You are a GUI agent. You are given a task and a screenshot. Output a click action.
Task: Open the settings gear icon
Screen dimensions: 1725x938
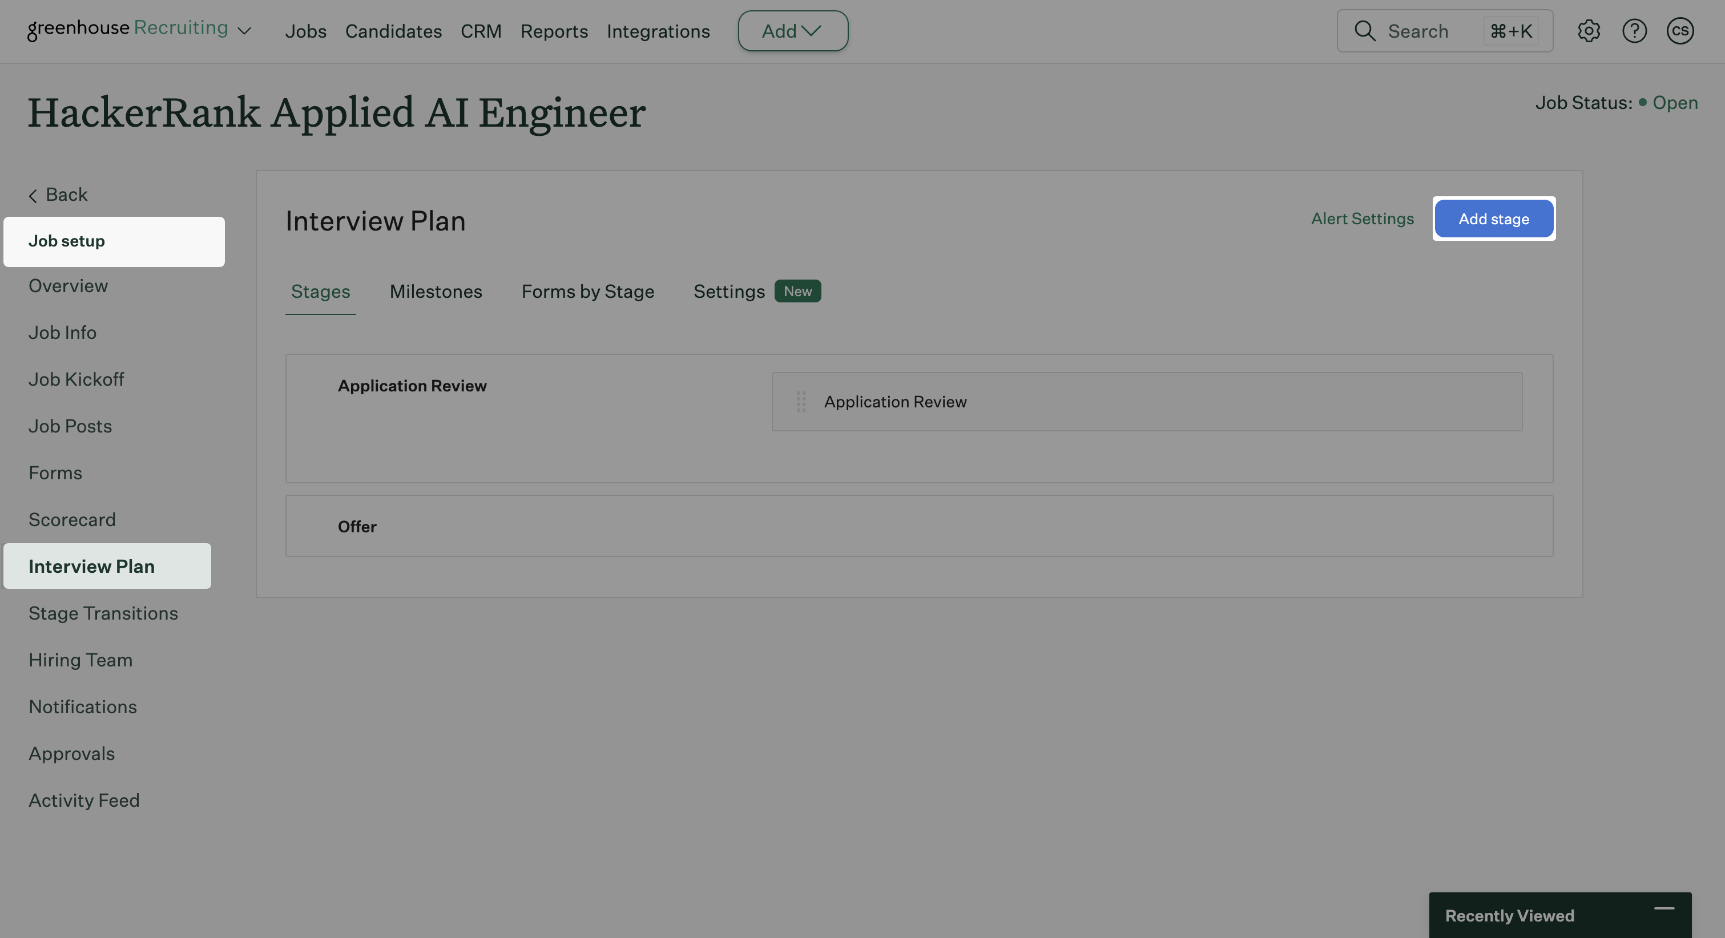(x=1589, y=31)
